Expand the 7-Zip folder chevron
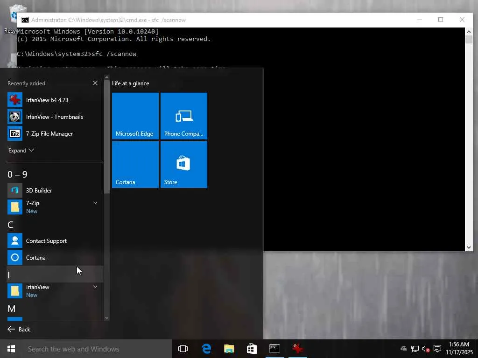Viewport: 478px width, 358px height. [x=95, y=203]
